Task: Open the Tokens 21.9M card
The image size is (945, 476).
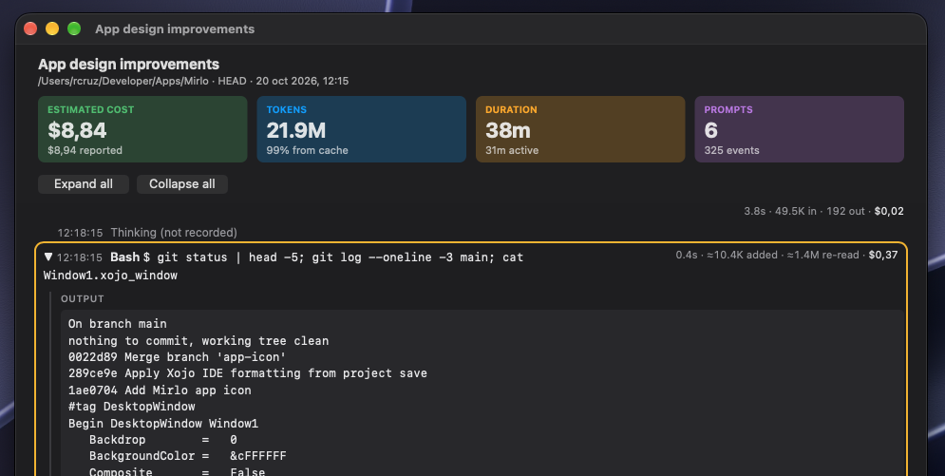Action: tap(362, 129)
